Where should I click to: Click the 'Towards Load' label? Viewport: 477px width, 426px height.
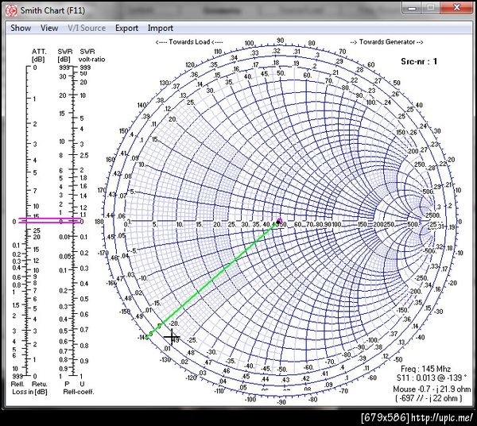pyautogui.click(x=189, y=42)
